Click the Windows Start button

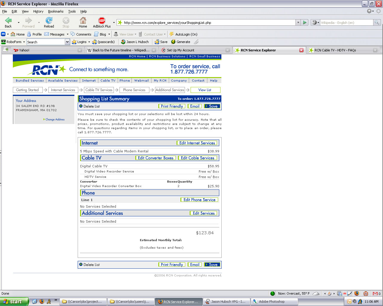tap(14, 302)
